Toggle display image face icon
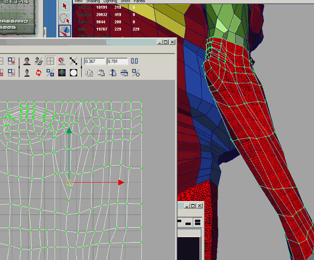 click(x=27, y=61)
